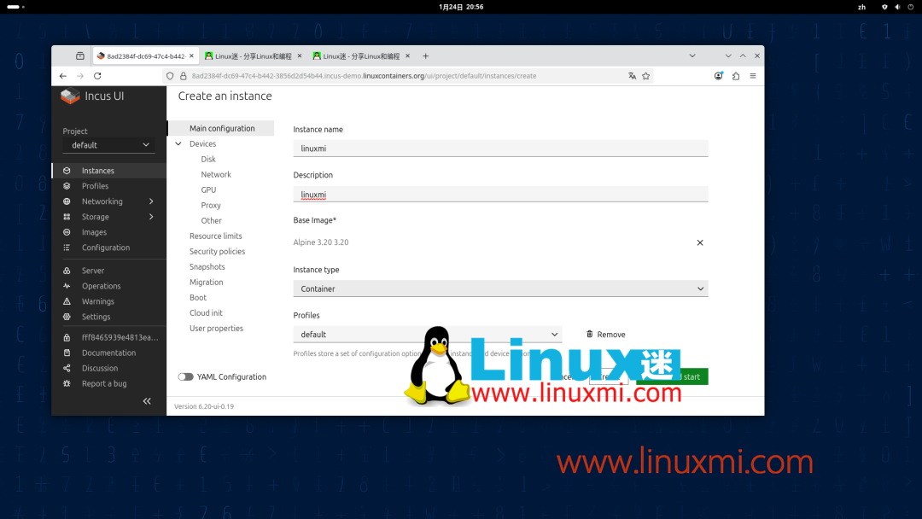Open the Snapshots section
Viewport: 922px width, 519px height.
point(207,267)
